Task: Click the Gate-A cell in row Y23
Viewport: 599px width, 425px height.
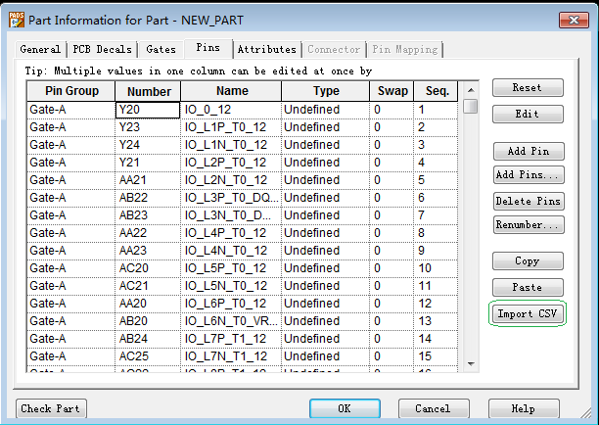Action: [71, 127]
